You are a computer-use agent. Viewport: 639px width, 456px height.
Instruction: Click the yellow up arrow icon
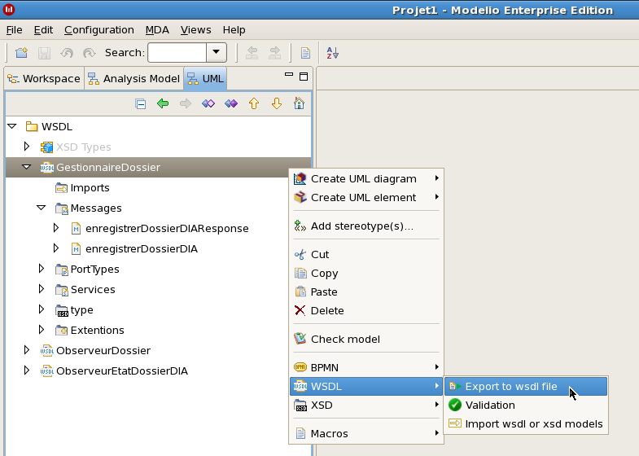[x=254, y=103]
